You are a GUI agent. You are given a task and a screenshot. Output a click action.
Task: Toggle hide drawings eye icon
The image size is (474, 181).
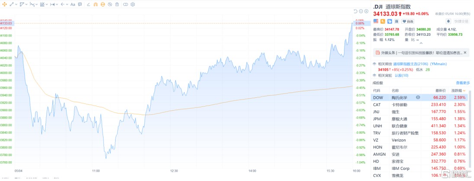pos(110,4)
